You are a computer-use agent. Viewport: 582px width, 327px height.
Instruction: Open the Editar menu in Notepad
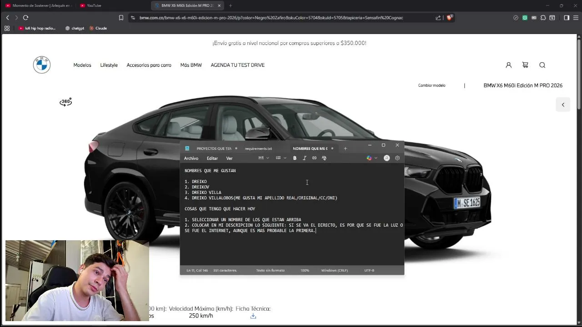pos(212,159)
